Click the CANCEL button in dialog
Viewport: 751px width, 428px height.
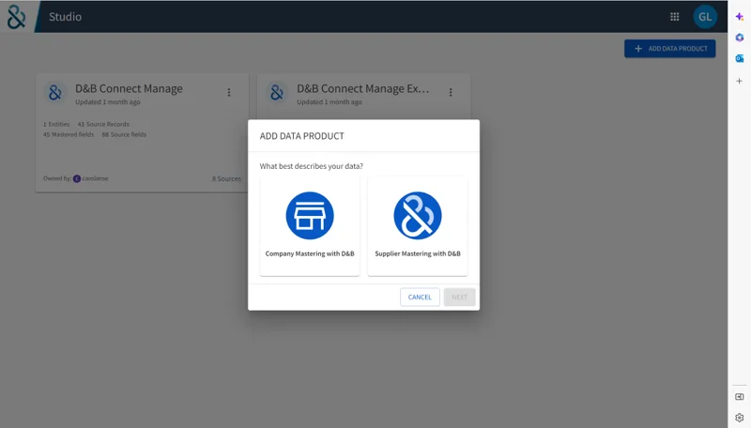420,298
